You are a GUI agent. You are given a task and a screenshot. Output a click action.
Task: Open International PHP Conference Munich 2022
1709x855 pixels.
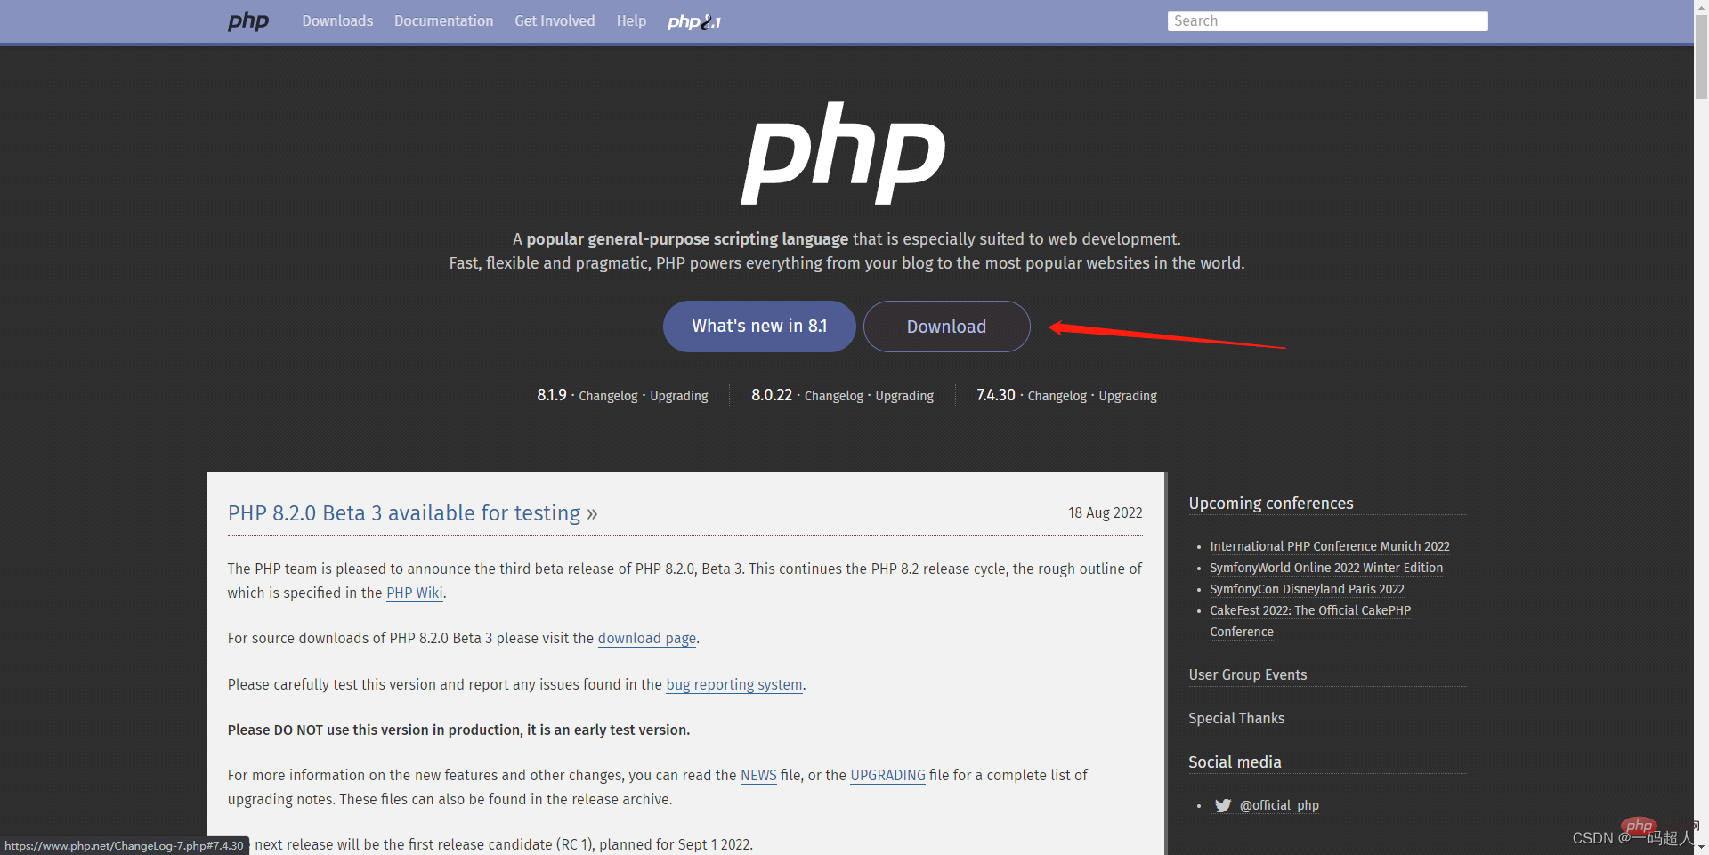coord(1329,546)
